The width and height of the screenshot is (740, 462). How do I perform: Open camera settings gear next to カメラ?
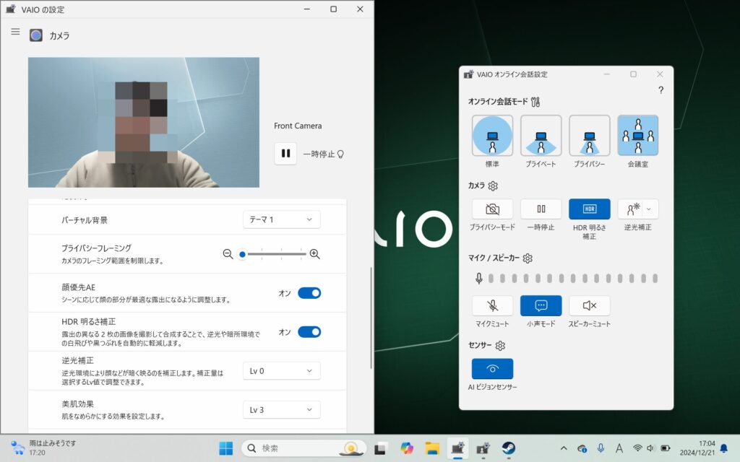click(x=493, y=186)
